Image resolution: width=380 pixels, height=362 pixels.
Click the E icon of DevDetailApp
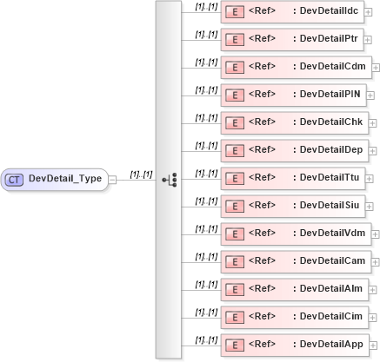(x=235, y=346)
